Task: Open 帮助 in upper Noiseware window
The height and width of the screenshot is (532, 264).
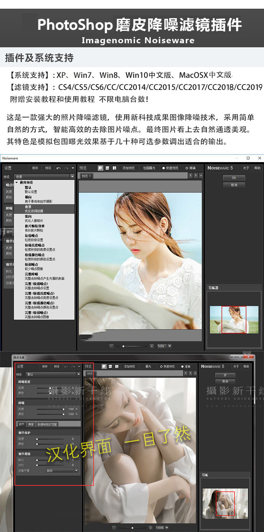Action: tap(257, 168)
